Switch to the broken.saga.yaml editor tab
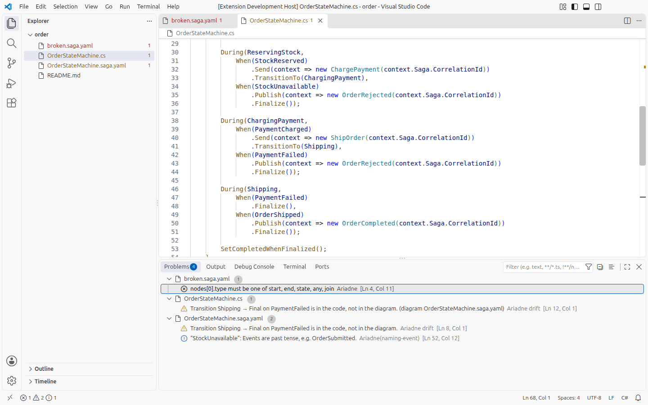 198,21
